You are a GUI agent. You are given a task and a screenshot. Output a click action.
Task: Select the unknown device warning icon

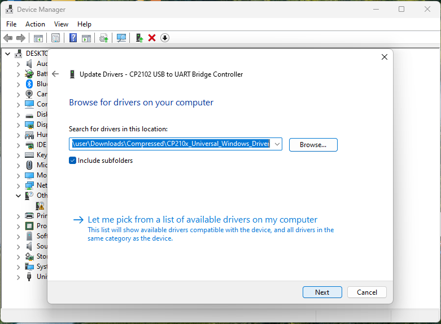(40, 206)
